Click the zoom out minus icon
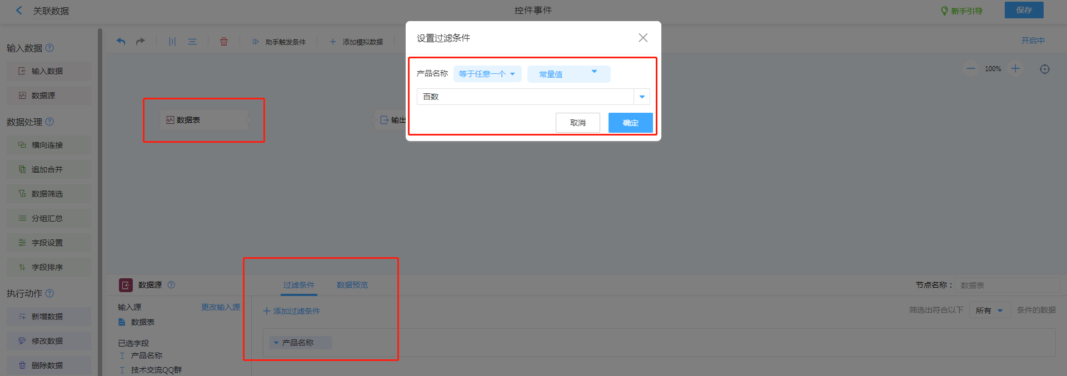The image size is (1067, 376). pyautogui.click(x=971, y=69)
